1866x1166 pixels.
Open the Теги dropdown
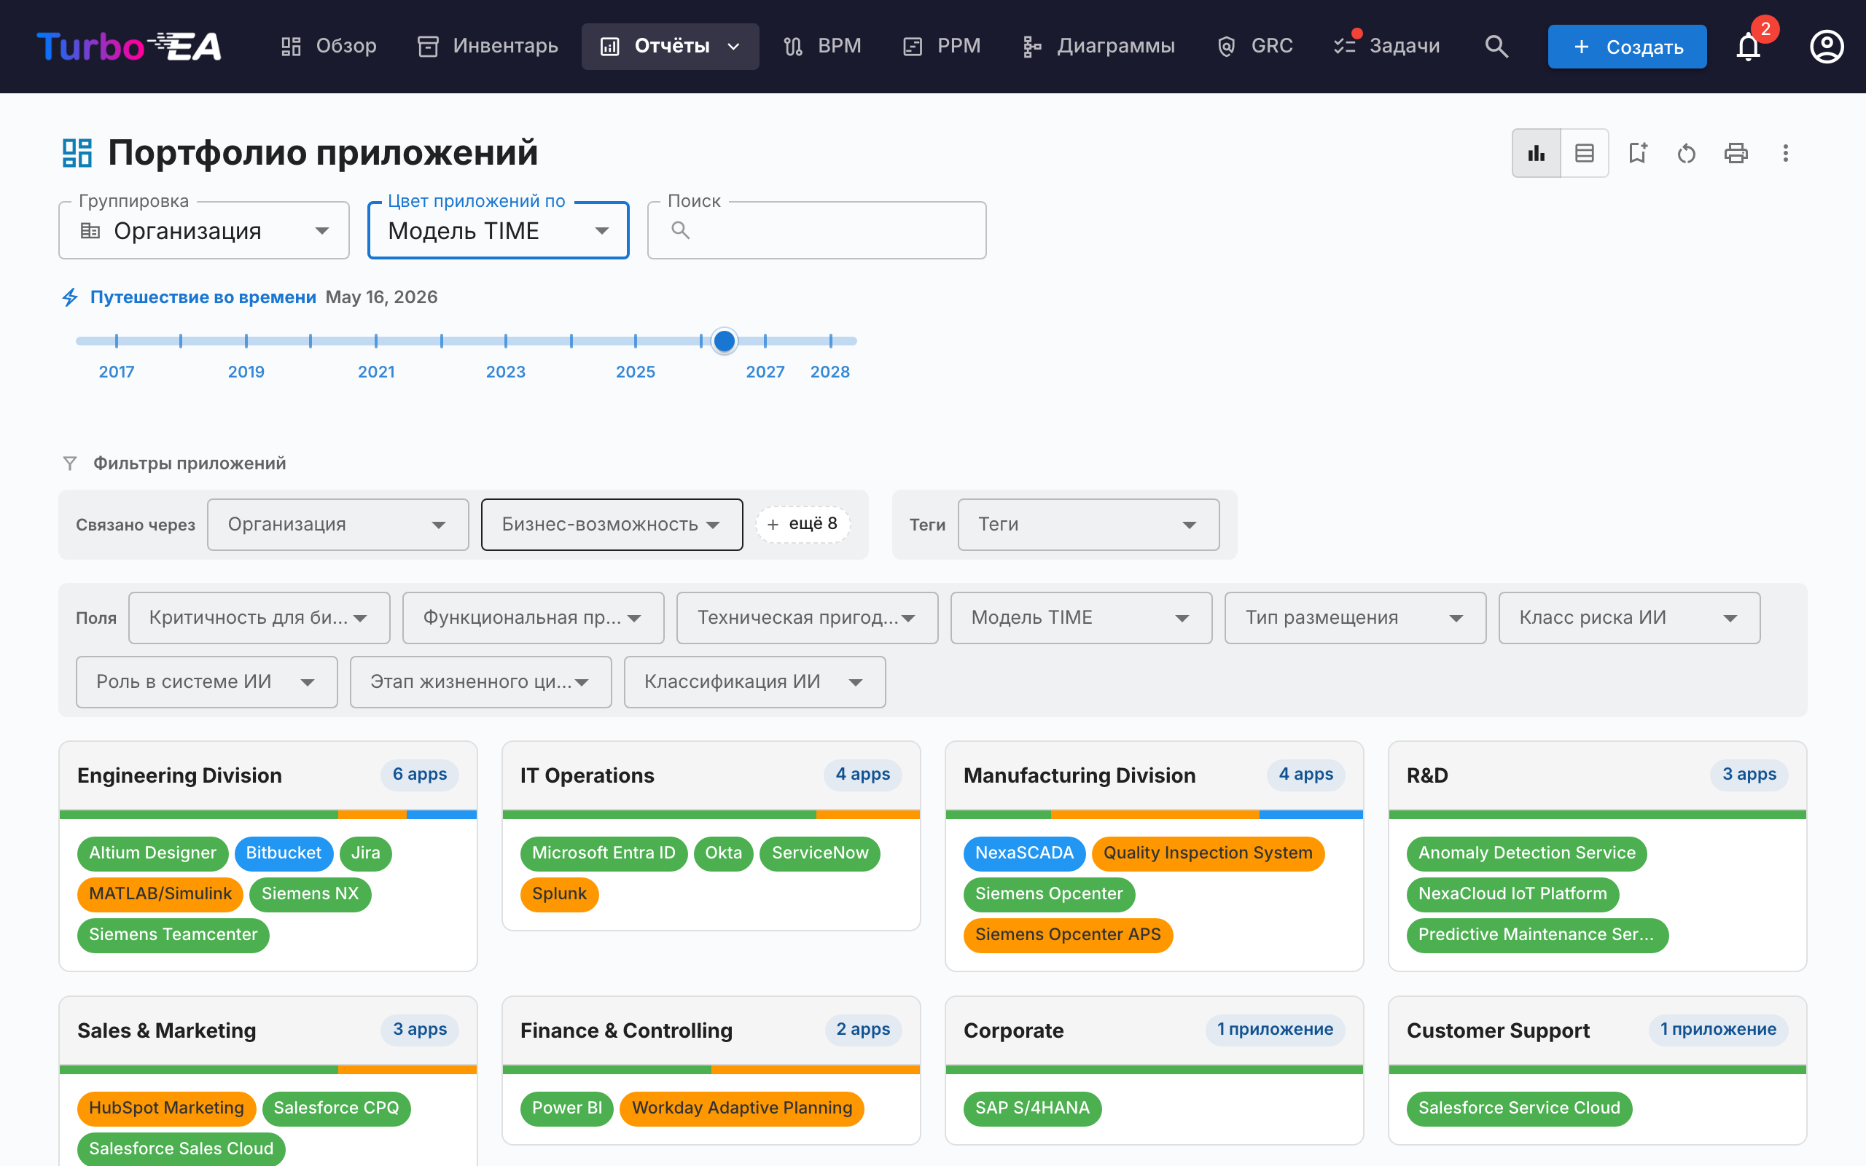[x=1088, y=525]
